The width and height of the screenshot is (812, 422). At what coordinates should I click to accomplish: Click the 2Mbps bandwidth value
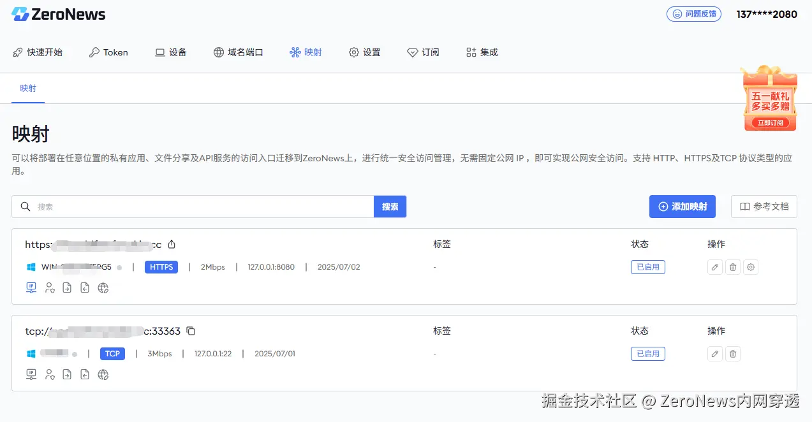tap(213, 267)
